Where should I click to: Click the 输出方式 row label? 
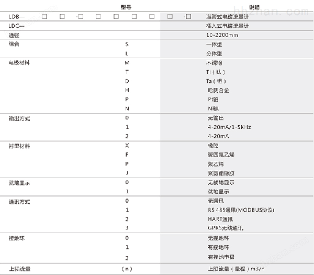click(19, 119)
